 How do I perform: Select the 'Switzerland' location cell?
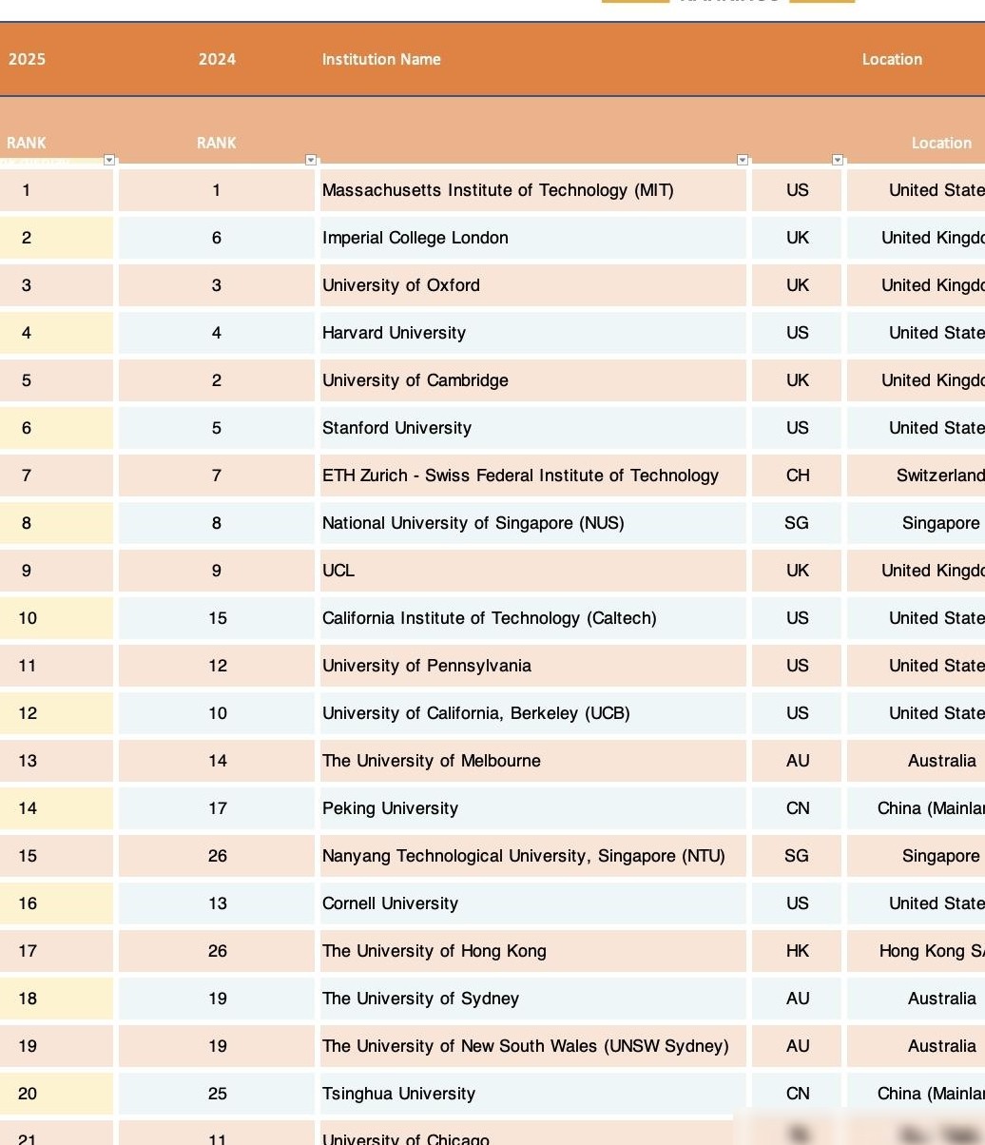pyautogui.click(x=917, y=475)
